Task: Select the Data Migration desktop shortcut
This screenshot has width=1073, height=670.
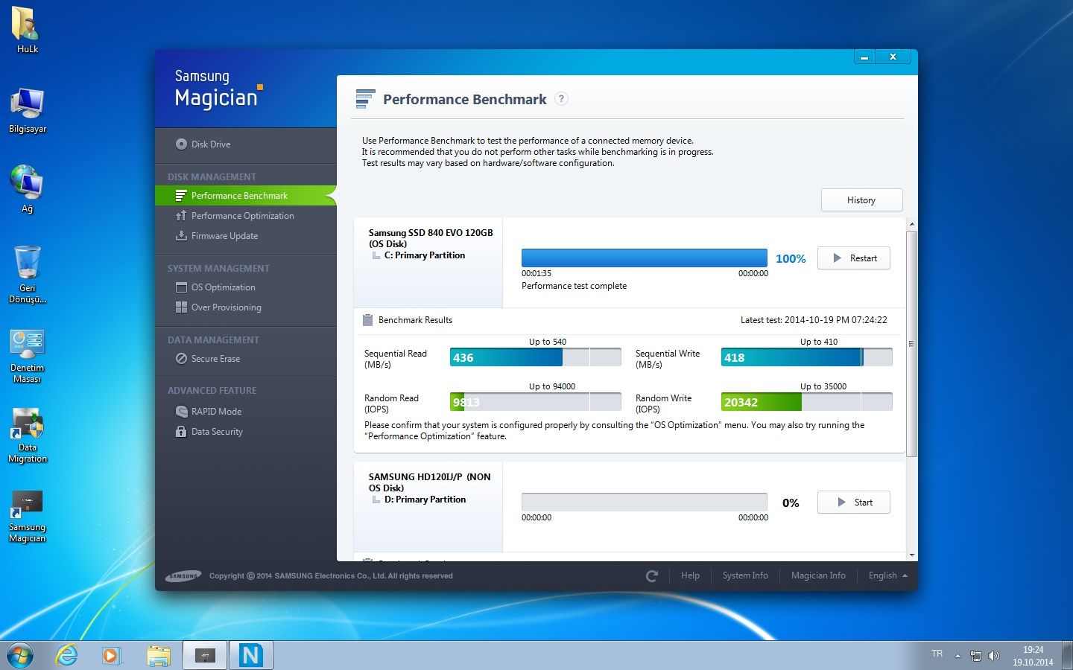Action: pos(27,435)
